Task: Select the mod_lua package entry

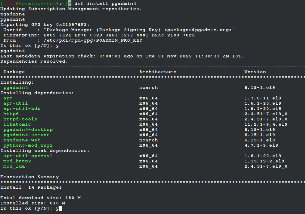Action: [x=14, y=166]
